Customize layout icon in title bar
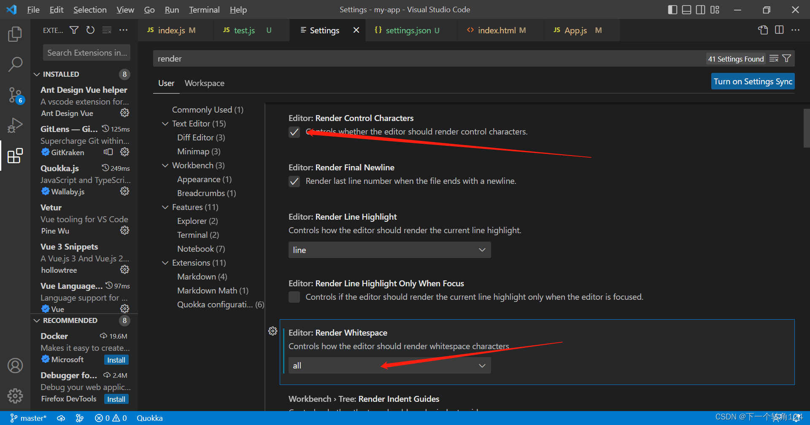The image size is (810, 425). 715,10
